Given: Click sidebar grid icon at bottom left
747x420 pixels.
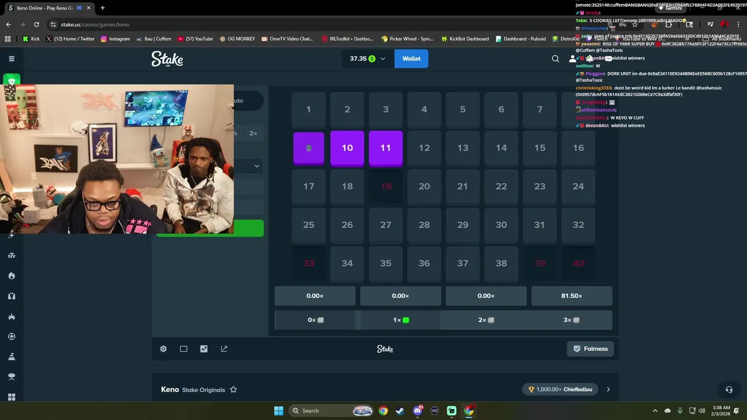Looking at the screenshot, I should pos(11,397).
